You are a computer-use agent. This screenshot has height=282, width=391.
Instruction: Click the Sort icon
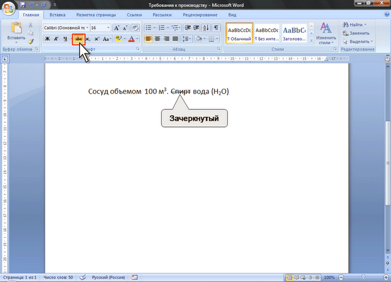click(x=206, y=28)
